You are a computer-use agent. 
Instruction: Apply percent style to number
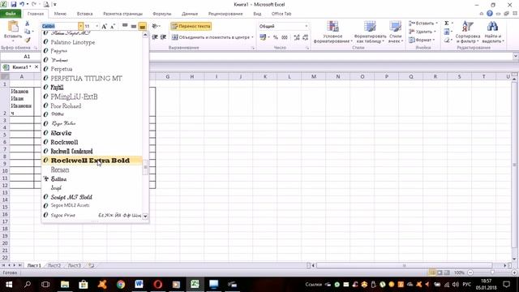pyautogui.click(x=276, y=37)
